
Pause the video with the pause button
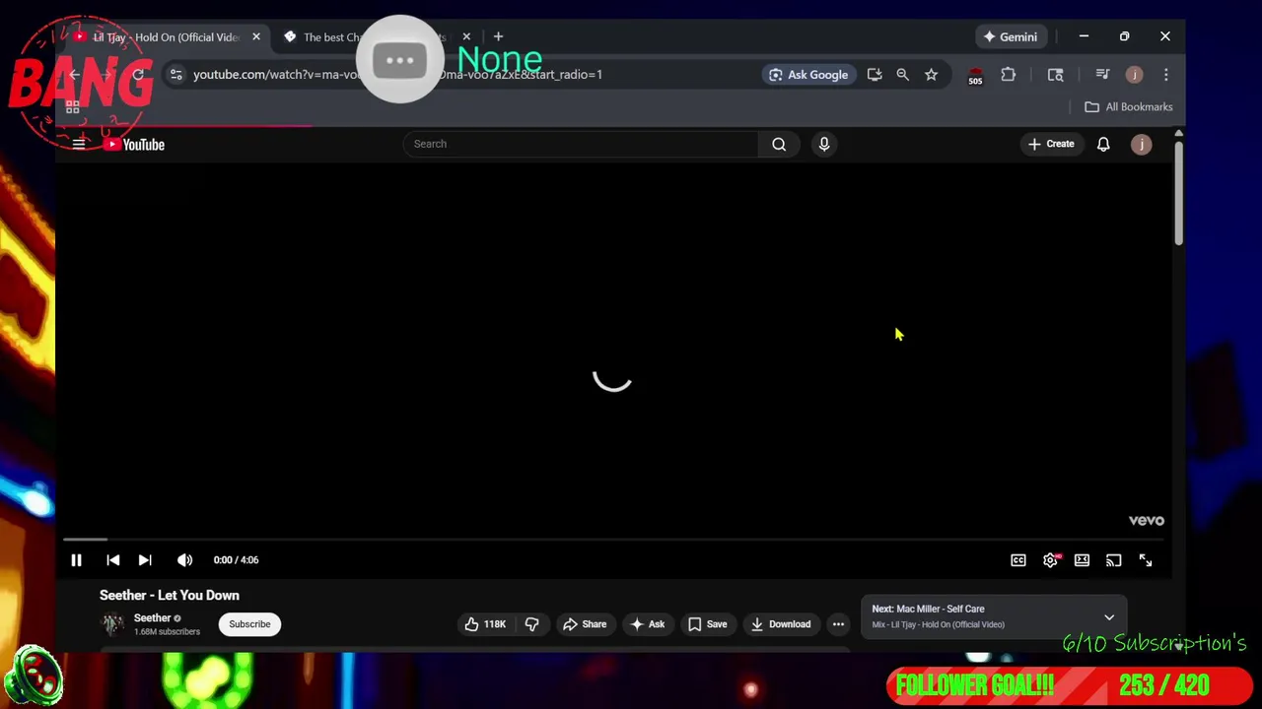pos(76,560)
